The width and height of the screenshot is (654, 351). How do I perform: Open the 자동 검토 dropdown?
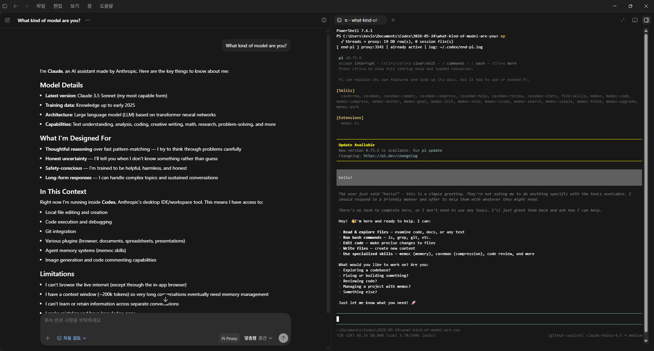[x=72, y=338]
